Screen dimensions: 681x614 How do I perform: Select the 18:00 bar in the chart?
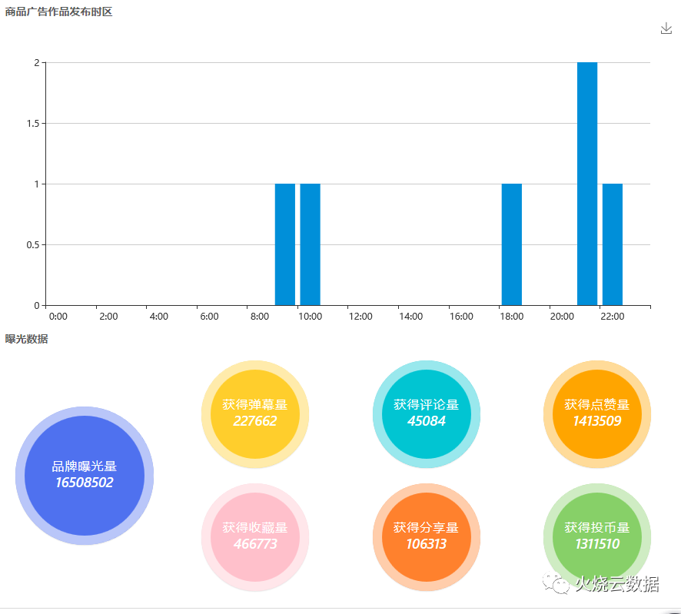(x=512, y=244)
